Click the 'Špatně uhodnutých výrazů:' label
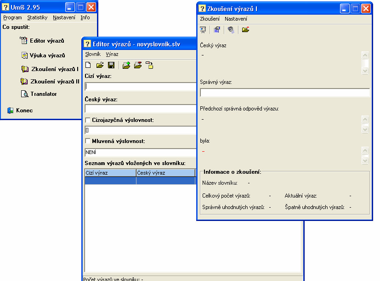The width and height of the screenshot is (380, 281). click(x=315, y=207)
